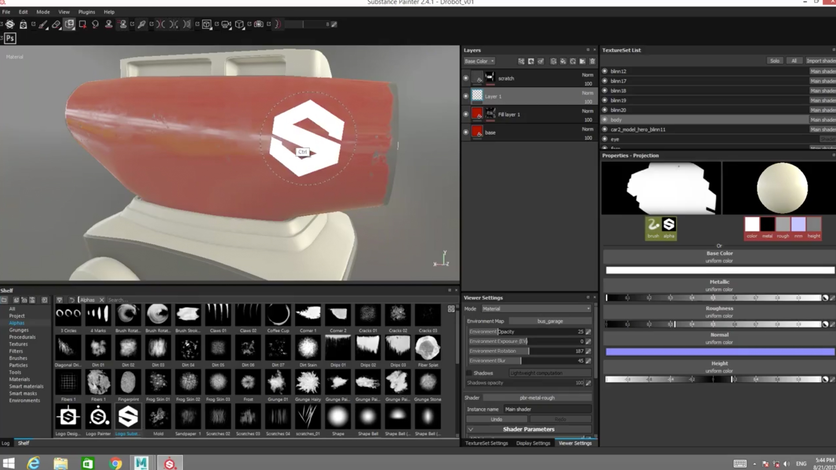Click the Export to Photoshop button
The height and width of the screenshot is (470, 836).
click(x=10, y=38)
